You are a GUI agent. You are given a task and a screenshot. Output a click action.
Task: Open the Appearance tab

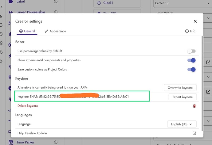pyautogui.click(x=55, y=31)
